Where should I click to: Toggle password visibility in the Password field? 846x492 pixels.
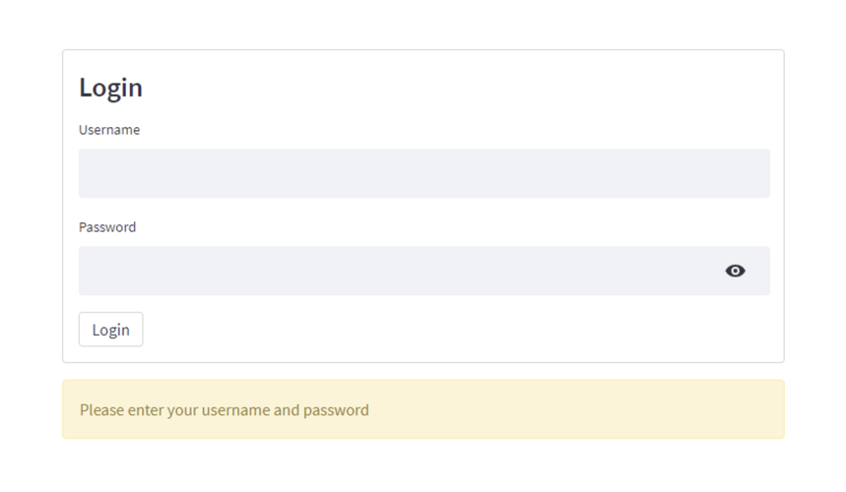point(735,271)
